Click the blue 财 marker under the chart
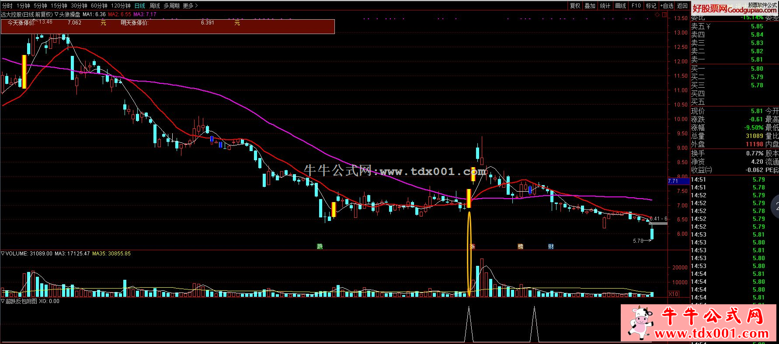 coord(551,246)
